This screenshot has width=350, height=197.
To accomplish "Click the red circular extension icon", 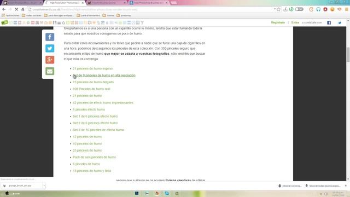I will [x=325, y=9].
